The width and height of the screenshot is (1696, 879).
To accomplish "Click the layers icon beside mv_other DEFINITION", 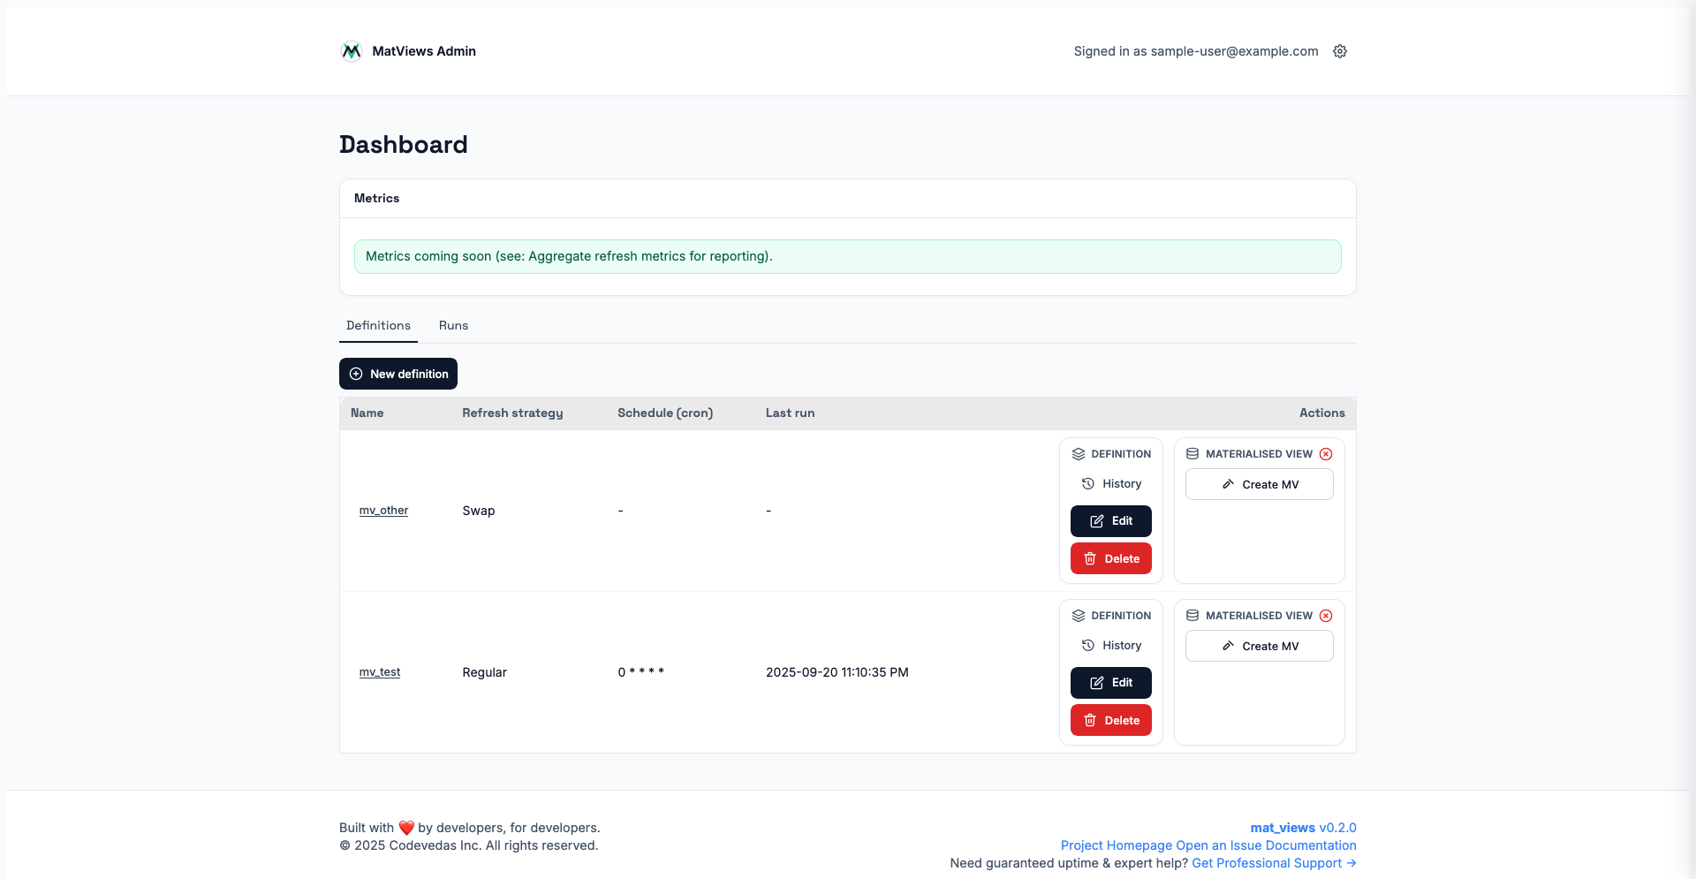I will (x=1078, y=454).
